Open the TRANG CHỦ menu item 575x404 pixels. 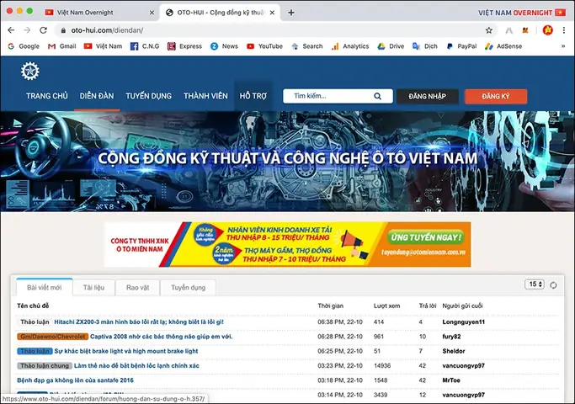47,96
